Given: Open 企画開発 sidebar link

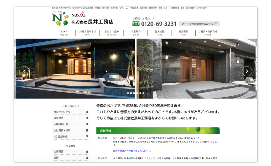Looking at the screenshot, I should tap(70, 152).
